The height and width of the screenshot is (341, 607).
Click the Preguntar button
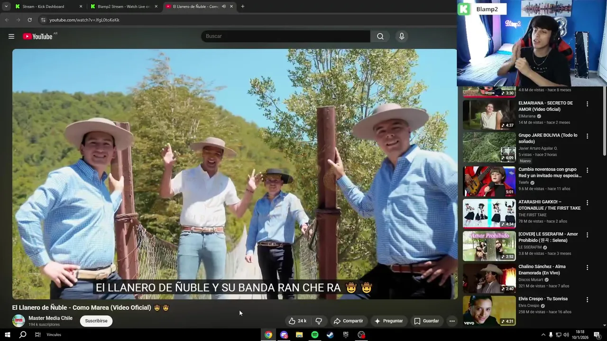(388, 321)
